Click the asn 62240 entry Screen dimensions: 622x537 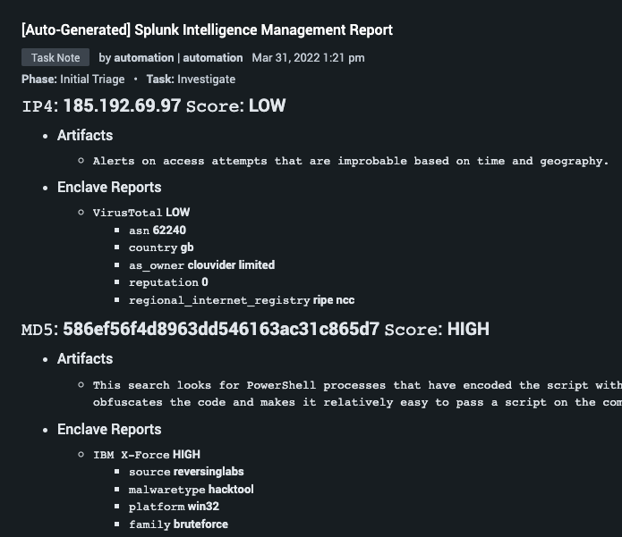coord(158,231)
